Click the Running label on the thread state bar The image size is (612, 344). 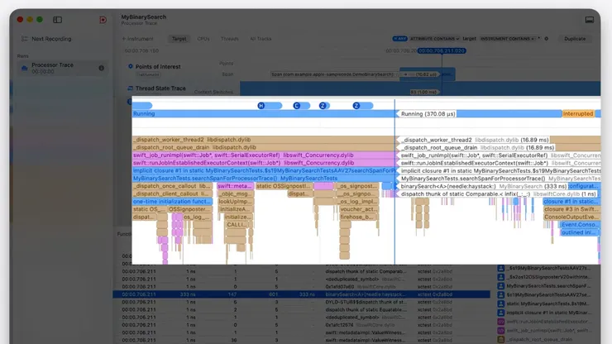tap(144, 113)
